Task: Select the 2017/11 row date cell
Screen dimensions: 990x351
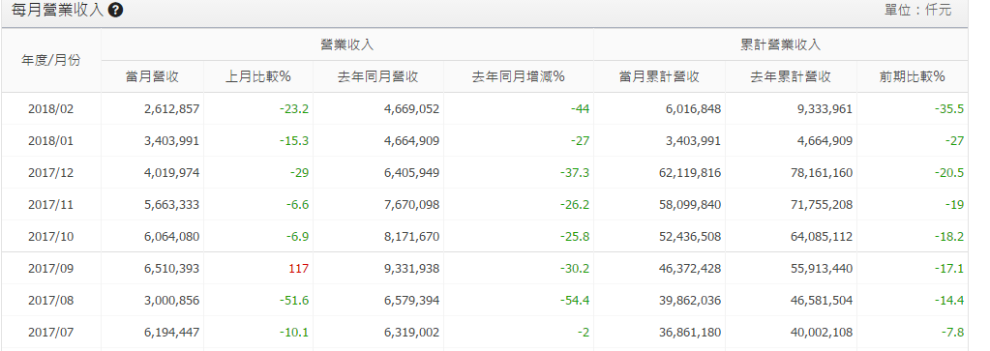Action: coord(51,205)
